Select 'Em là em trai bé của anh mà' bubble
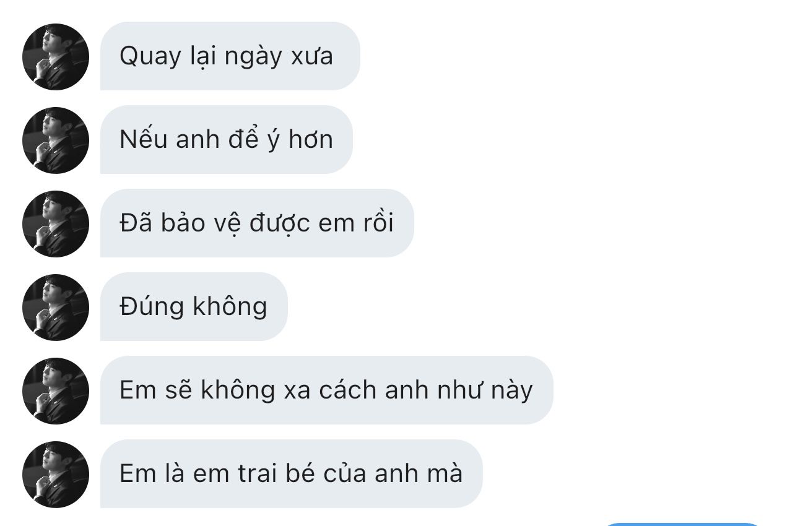Viewport: 795px width, 526px height. pos(291,474)
